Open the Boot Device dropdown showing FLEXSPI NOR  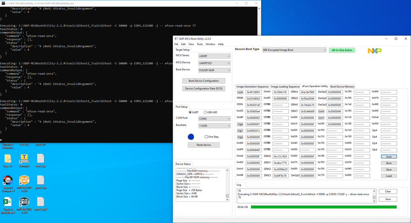(214, 70)
